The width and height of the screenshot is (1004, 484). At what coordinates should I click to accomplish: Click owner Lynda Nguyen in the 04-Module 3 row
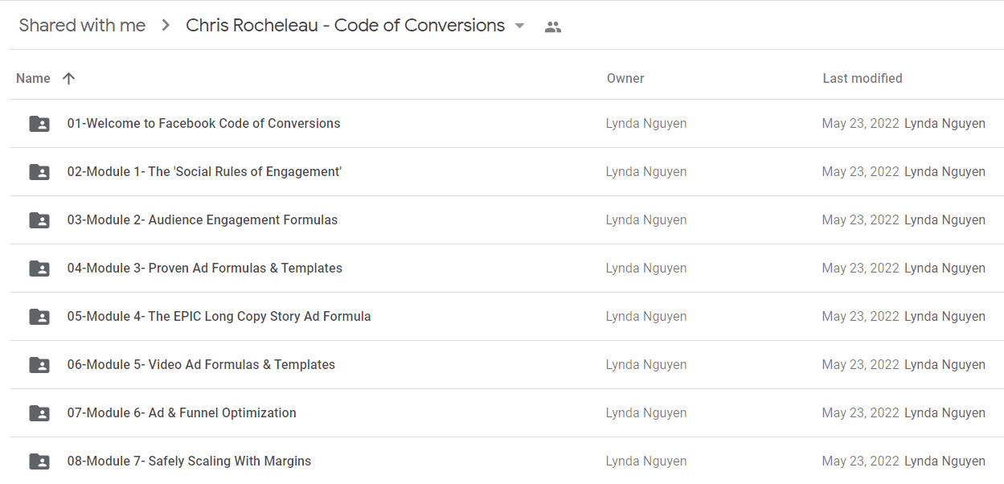click(x=646, y=268)
